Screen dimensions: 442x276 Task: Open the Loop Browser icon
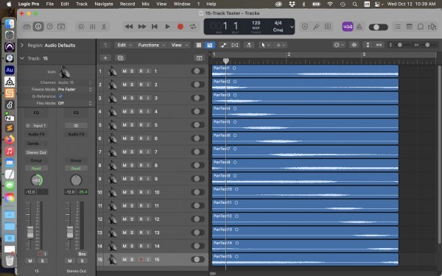pos(421,26)
